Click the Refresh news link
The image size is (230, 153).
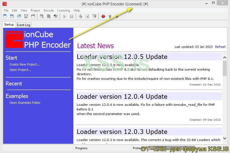220,47
